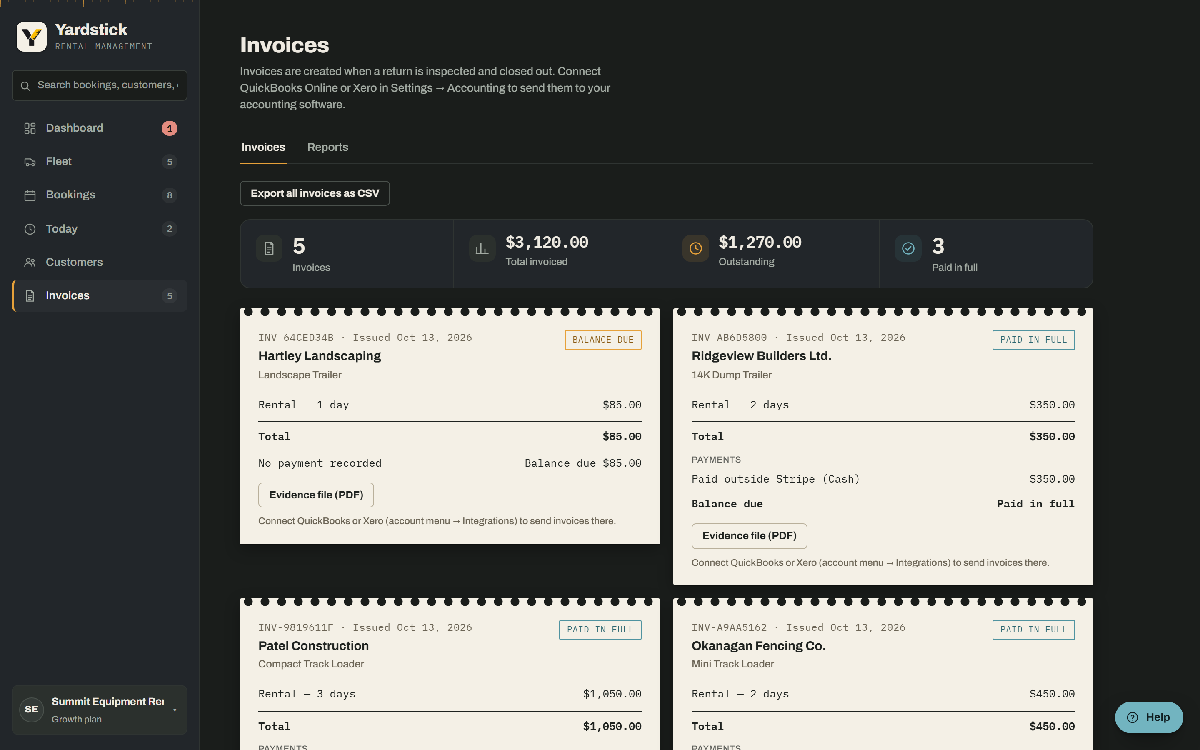The width and height of the screenshot is (1200, 750).
Task: Click invoice number INV-A9AA5162
Action: click(x=729, y=627)
